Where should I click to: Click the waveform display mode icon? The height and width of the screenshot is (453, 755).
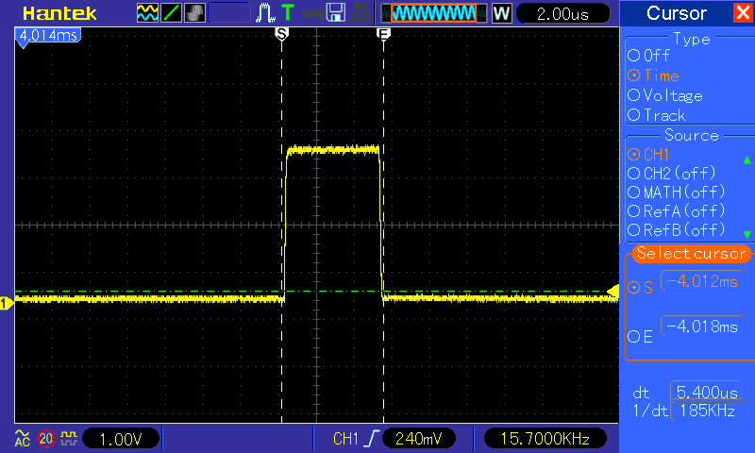[x=148, y=13]
